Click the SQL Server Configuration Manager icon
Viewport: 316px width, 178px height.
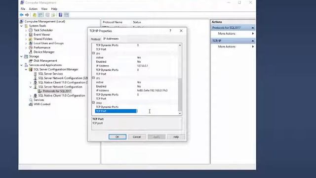click(x=31, y=69)
